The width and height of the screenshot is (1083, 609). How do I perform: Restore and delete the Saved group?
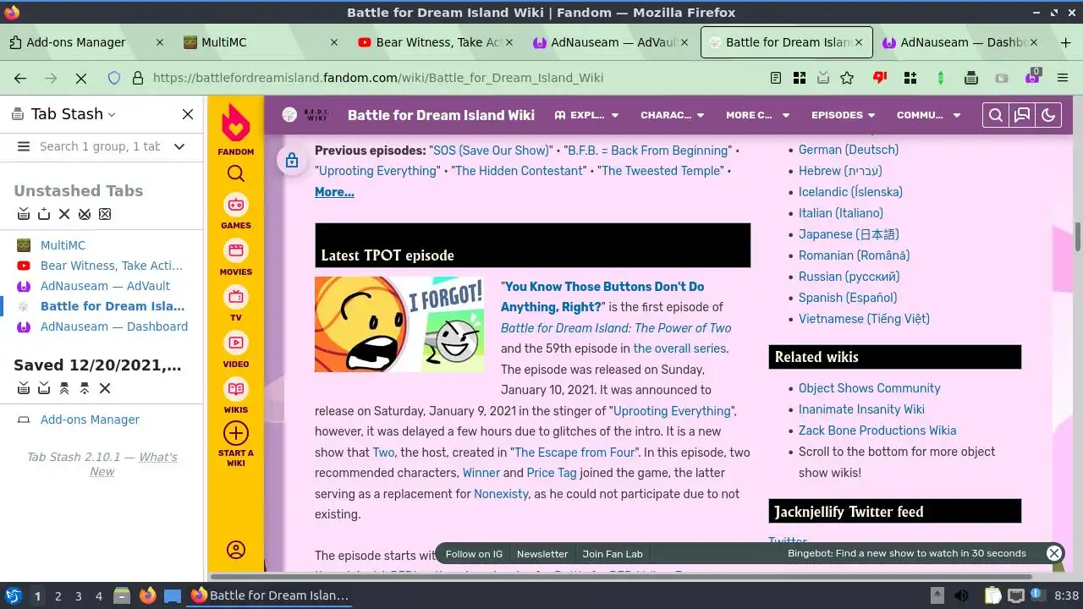[85, 388]
